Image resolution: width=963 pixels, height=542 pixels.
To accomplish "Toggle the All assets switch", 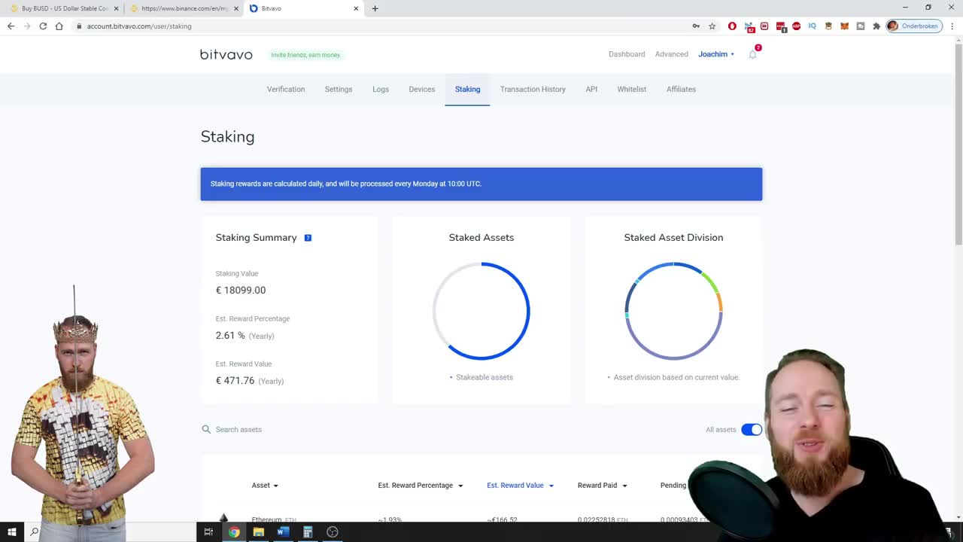I will [752, 429].
